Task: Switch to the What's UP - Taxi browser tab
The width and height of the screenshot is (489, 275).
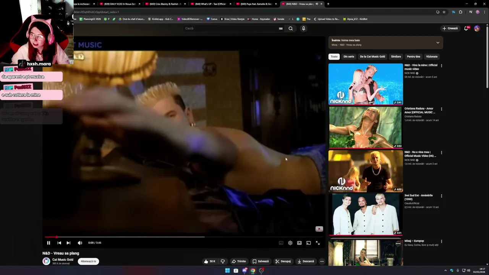Action: [210, 4]
